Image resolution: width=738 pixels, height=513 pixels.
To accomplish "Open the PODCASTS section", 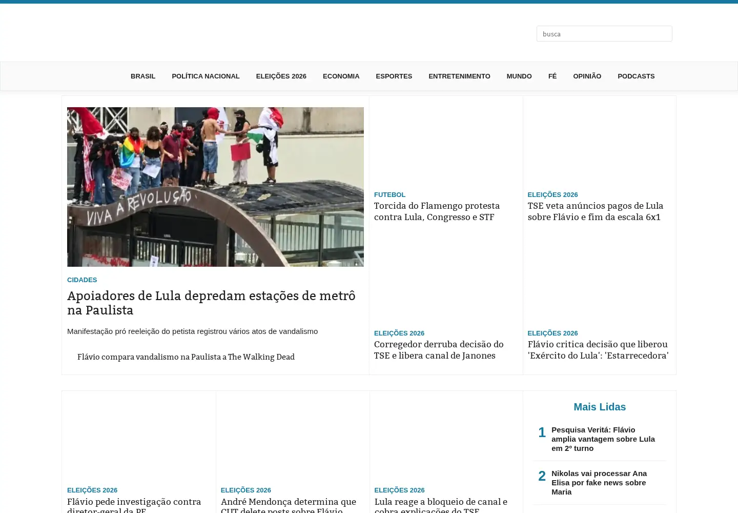I will click(x=636, y=76).
